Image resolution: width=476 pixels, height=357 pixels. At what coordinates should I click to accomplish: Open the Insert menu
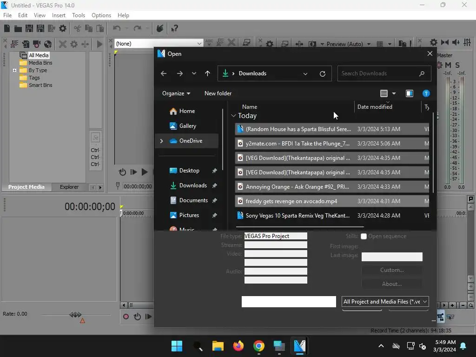[59, 15]
